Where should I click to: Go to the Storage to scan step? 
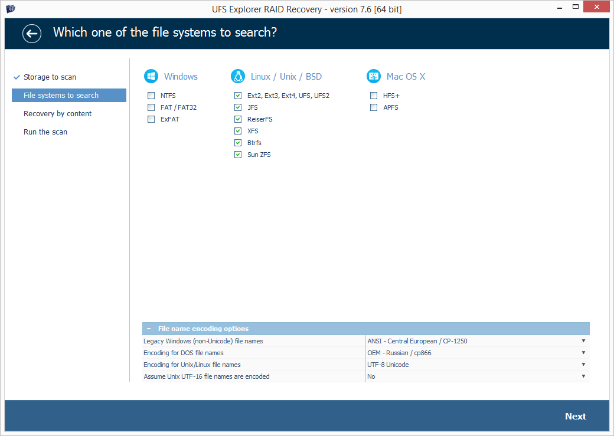tap(50, 77)
